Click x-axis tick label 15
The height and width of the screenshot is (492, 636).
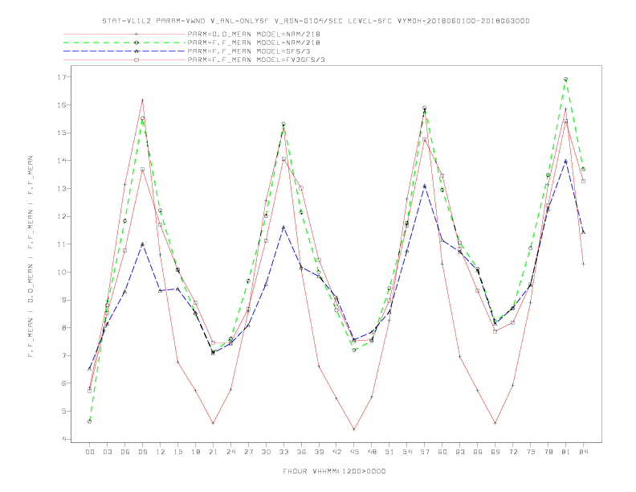[177, 452]
